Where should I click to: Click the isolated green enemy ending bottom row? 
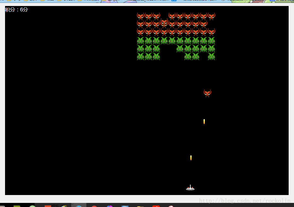211,57
